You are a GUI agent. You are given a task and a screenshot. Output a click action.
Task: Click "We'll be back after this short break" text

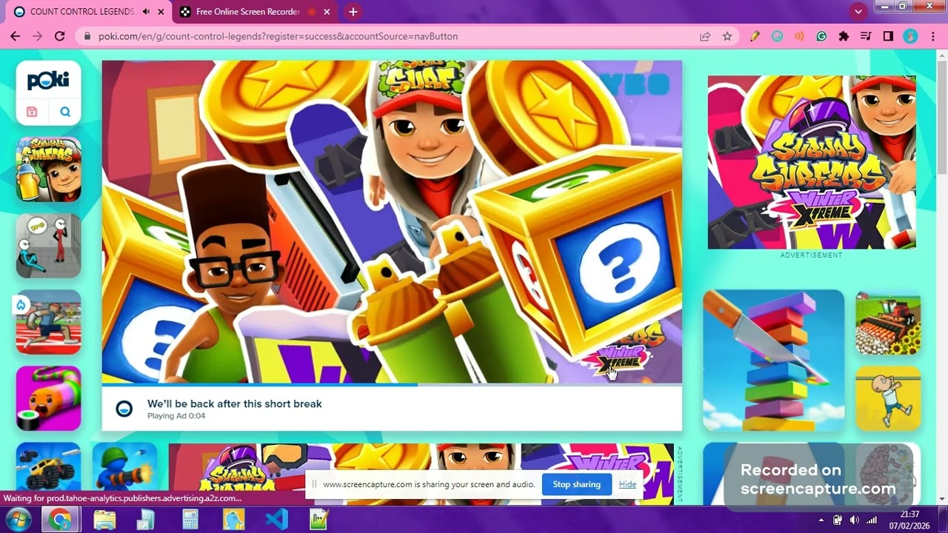pyautogui.click(x=234, y=403)
